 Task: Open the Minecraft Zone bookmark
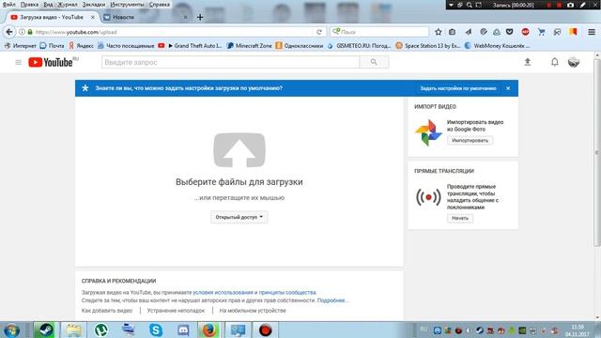(x=249, y=46)
